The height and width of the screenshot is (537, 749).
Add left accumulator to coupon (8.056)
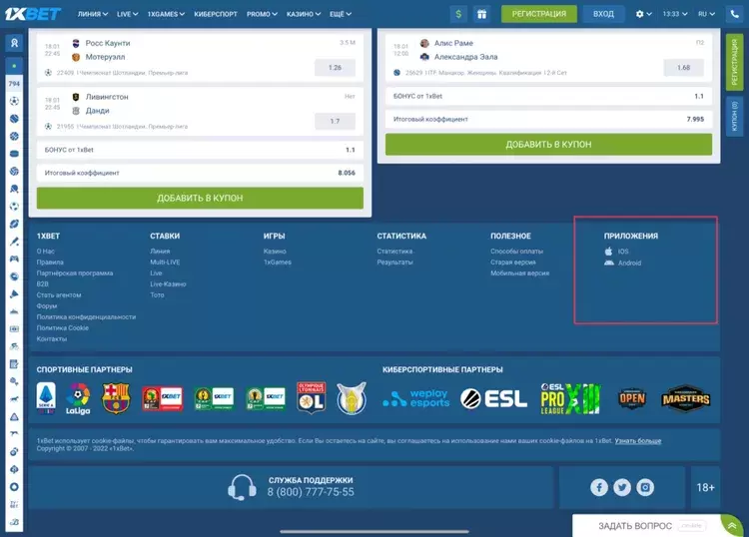[x=200, y=198]
